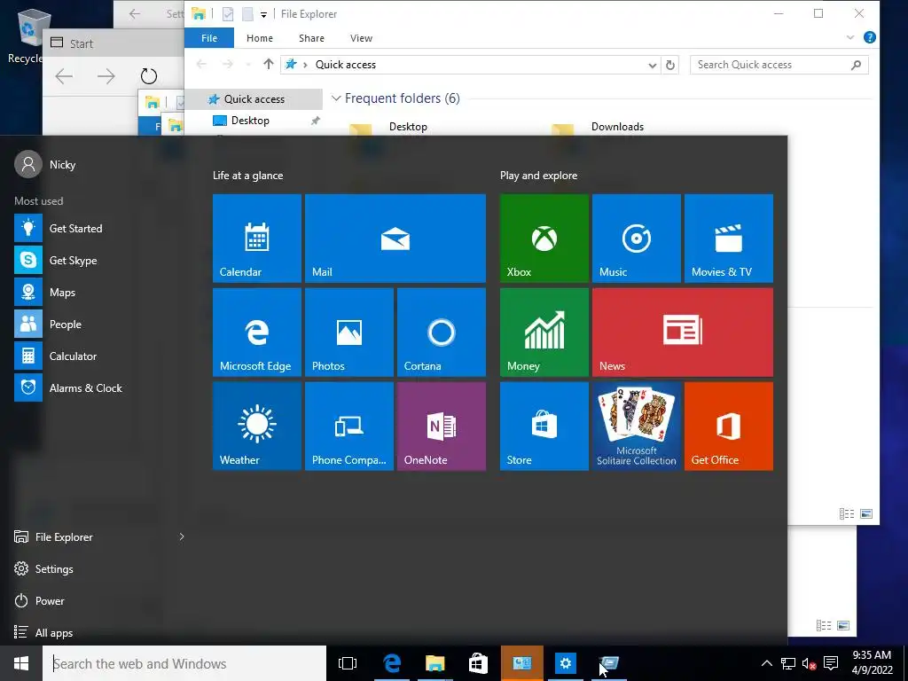Open the Cortana tile
Screen dimensions: 908x681
(x=442, y=333)
